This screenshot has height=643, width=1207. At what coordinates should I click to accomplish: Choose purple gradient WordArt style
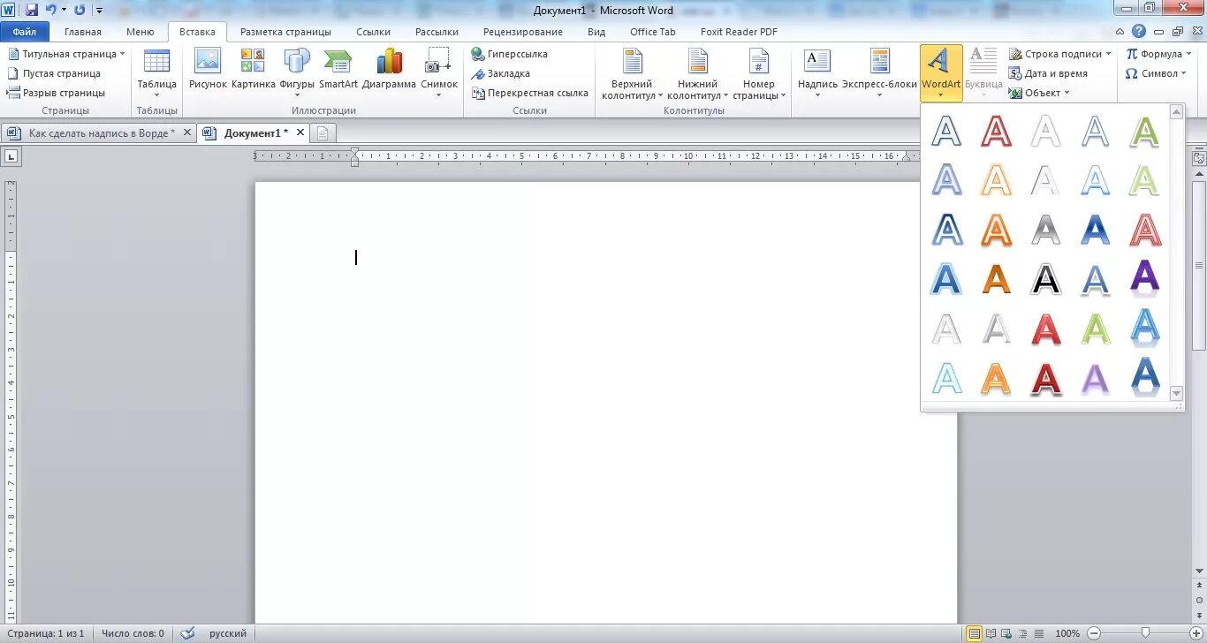1145,279
